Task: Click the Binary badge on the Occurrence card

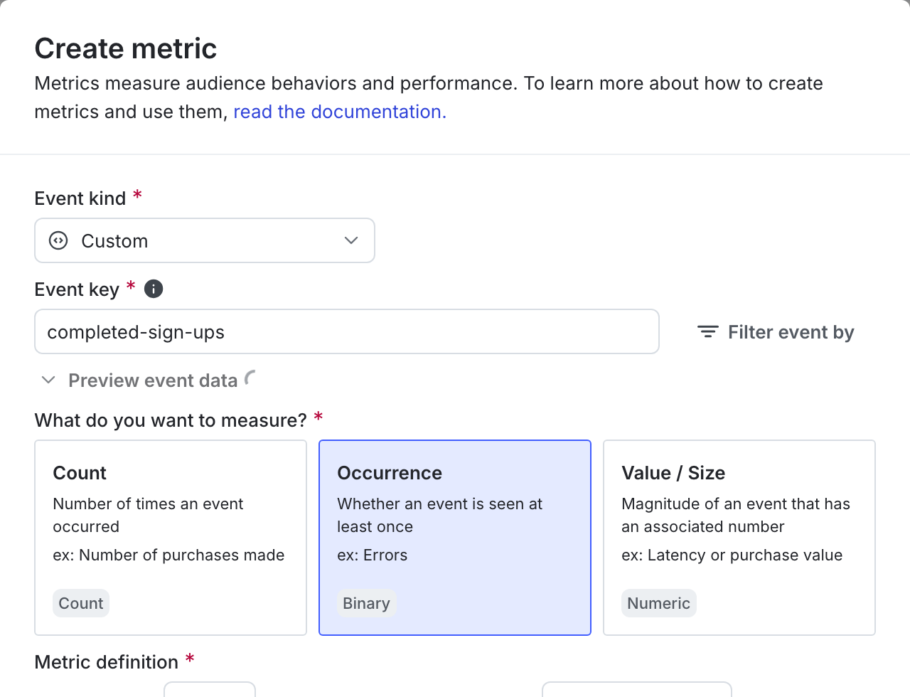Action: [x=366, y=602]
